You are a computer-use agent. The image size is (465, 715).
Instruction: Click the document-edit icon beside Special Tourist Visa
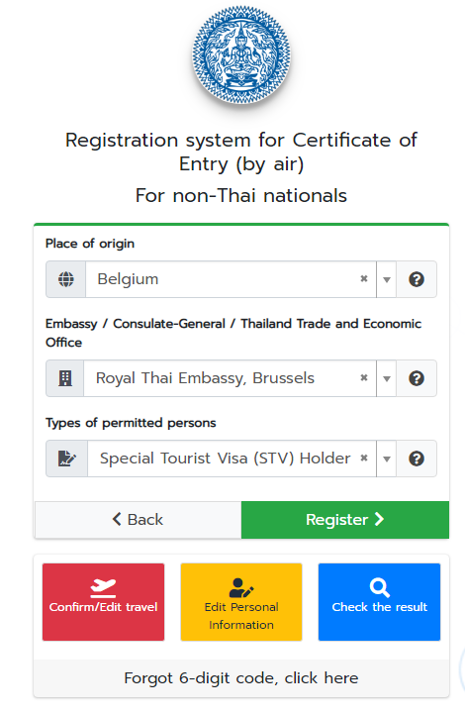click(67, 459)
